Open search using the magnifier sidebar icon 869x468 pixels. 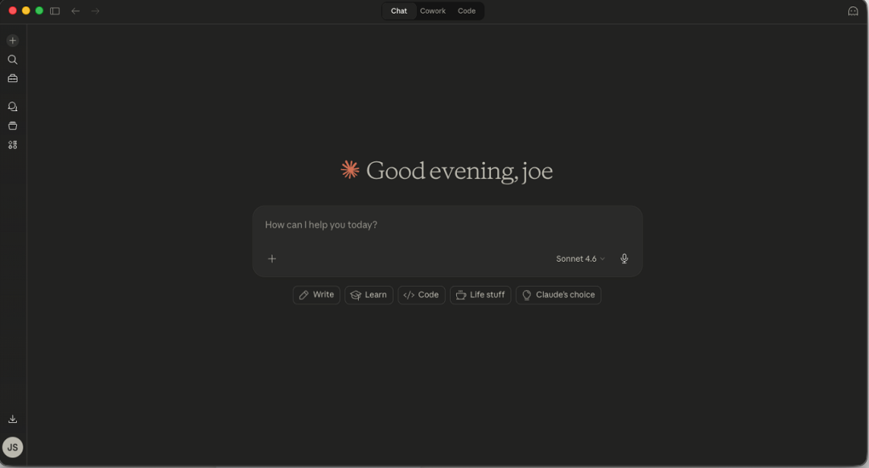(x=13, y=60)
